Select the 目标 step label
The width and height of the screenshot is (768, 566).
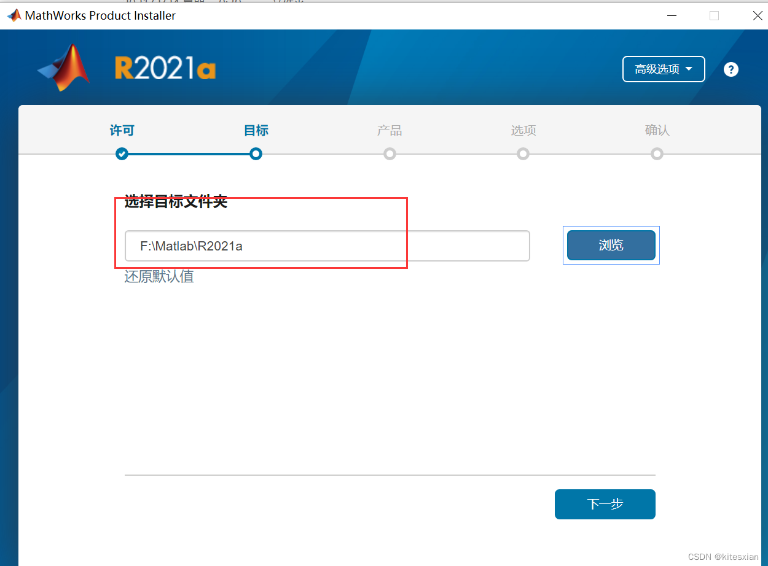tap(256, 130)
